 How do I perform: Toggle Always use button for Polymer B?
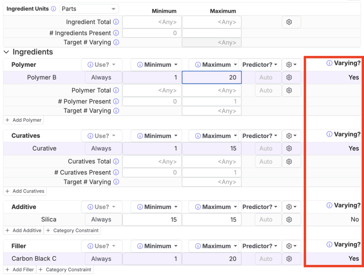pos(101,78)
